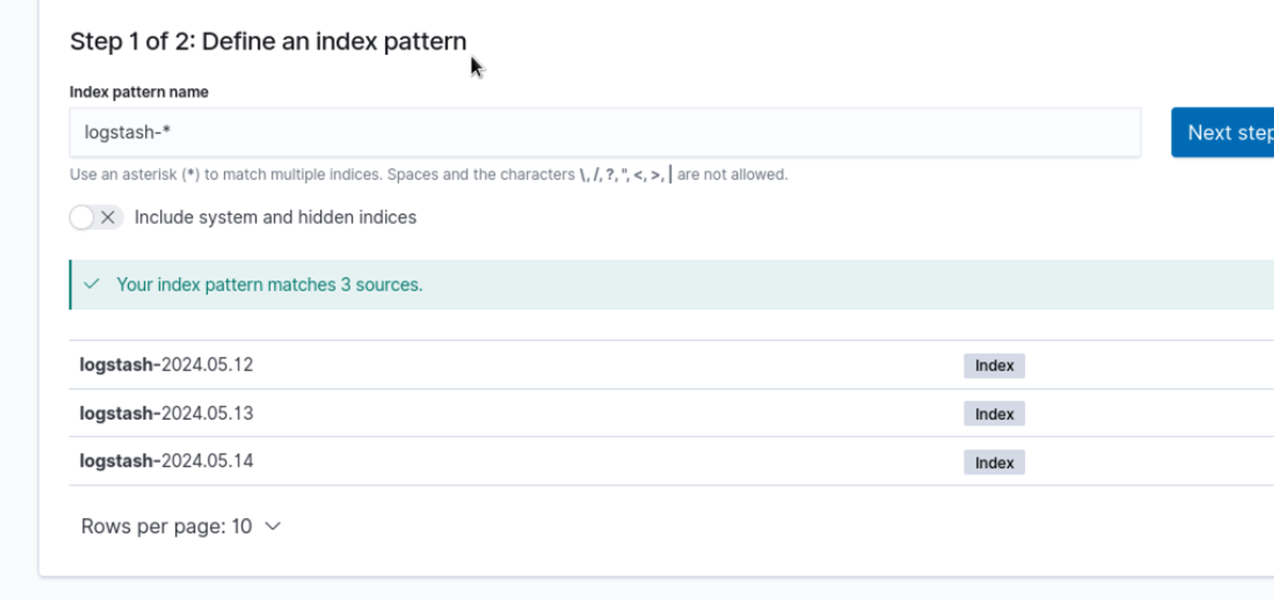Viewport: 1274px width, 600px height.
Task: Click the checkmark icon in the success banner
Action: point(92,284)
